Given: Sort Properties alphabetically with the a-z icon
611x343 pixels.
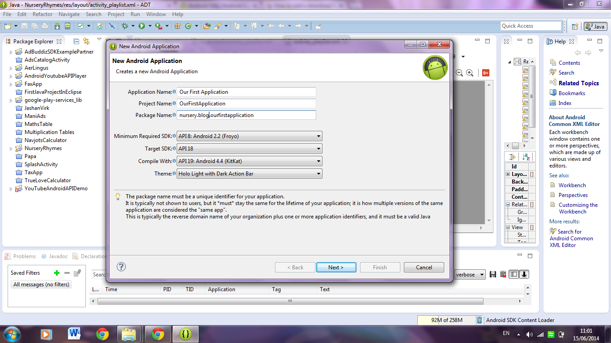Looking at the screenshot, I should (526, 157).
